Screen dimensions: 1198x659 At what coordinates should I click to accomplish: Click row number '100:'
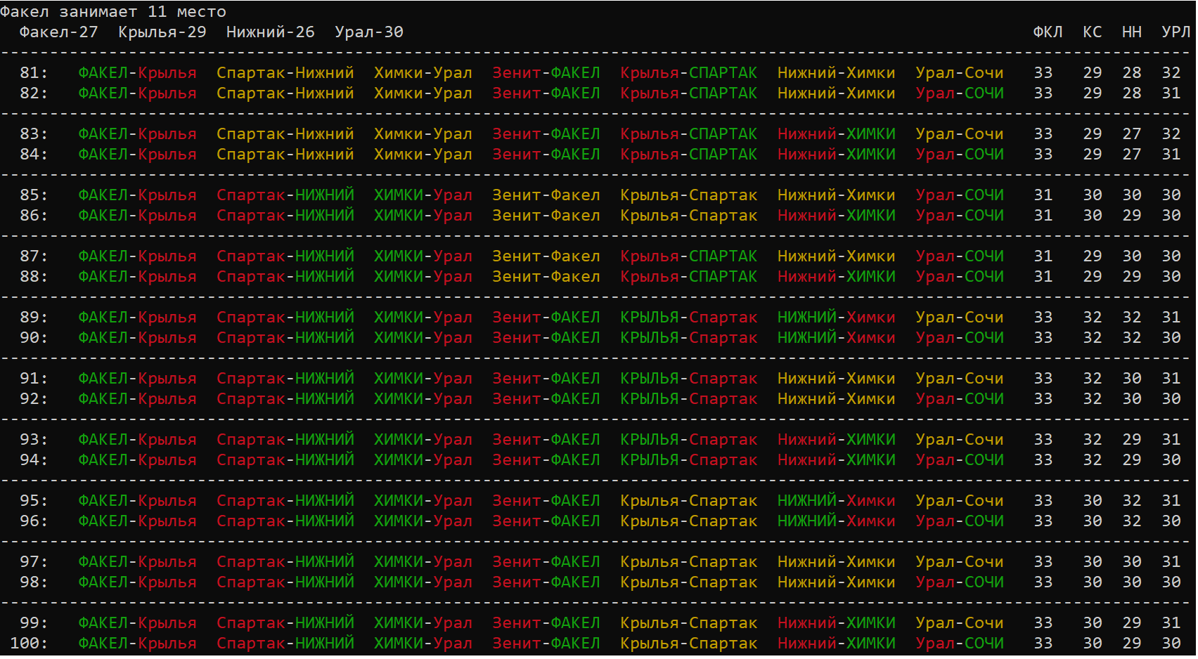29,644
